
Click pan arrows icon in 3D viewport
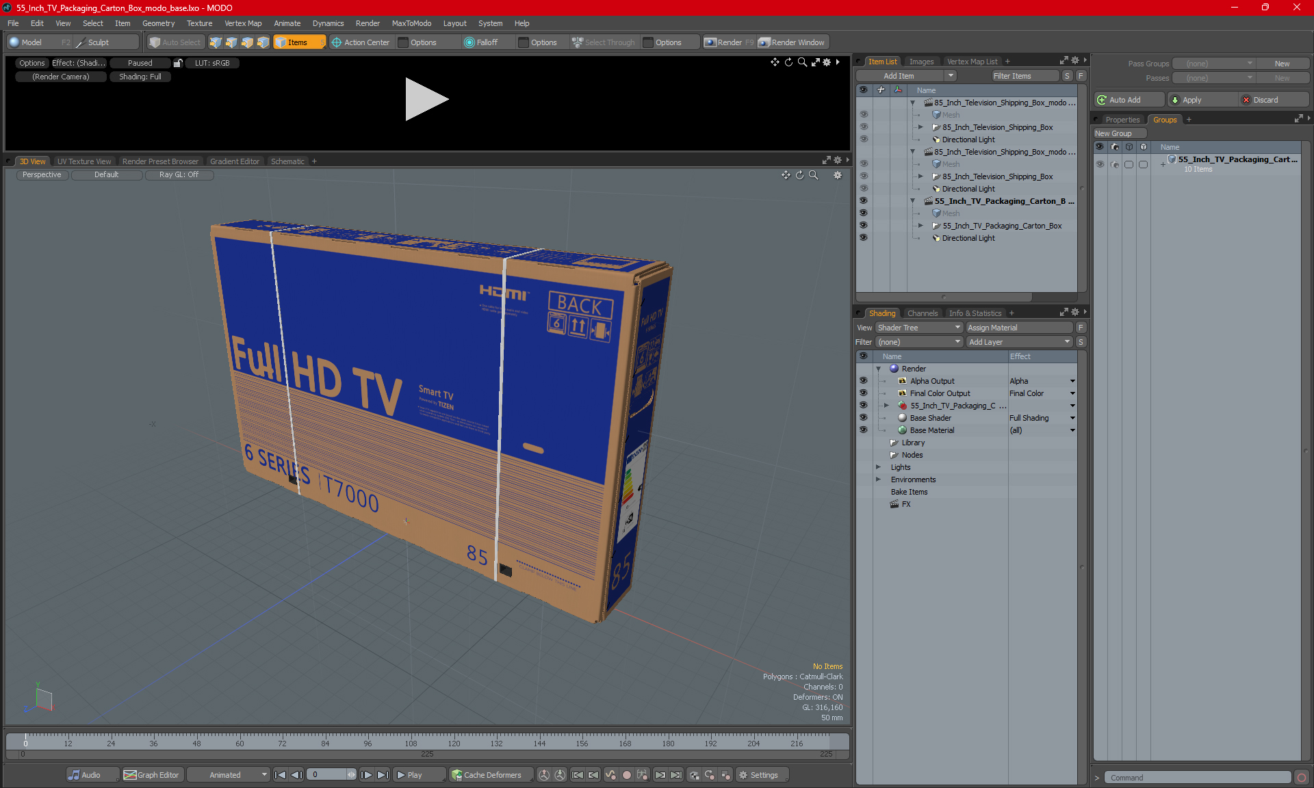pos(786,175)
